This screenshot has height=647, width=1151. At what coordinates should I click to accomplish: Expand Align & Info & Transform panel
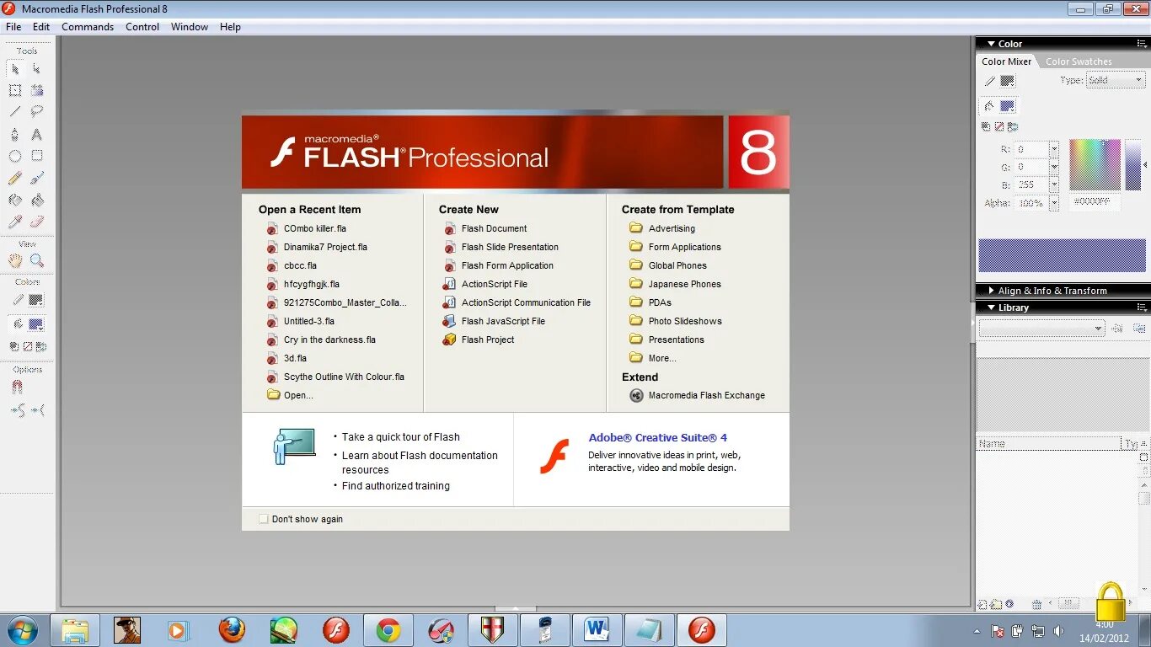pos(992,291)
